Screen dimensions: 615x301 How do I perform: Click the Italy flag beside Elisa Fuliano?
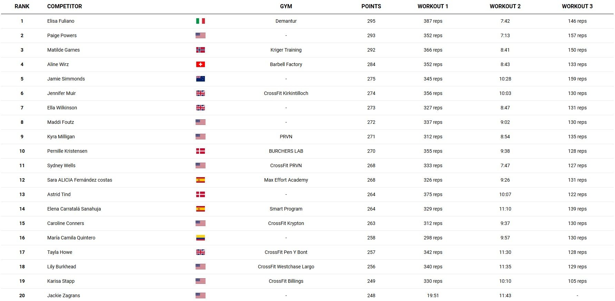(x=200, y=21)
